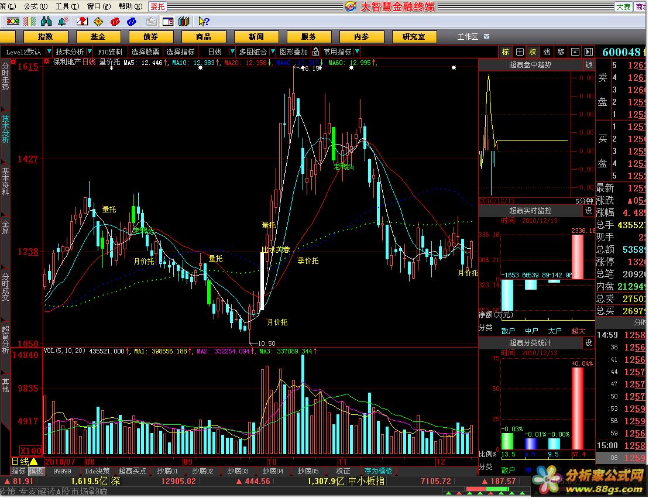Viewport: 649px width, 498px height.
Task: Expand the 日线 period dropdown arrow
Action: click(232, 51)
